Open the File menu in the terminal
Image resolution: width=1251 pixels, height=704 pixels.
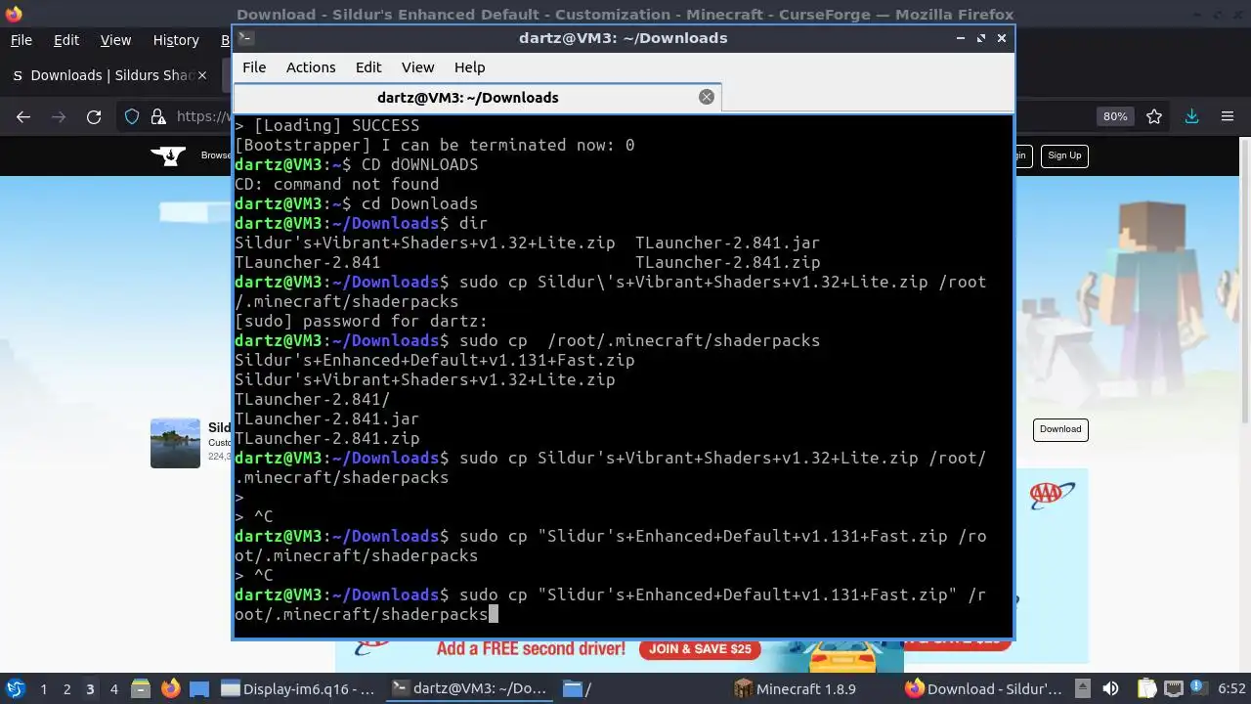pos(254,67)
